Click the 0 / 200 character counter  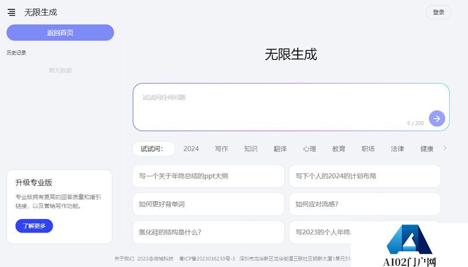[x=415, y=123]
